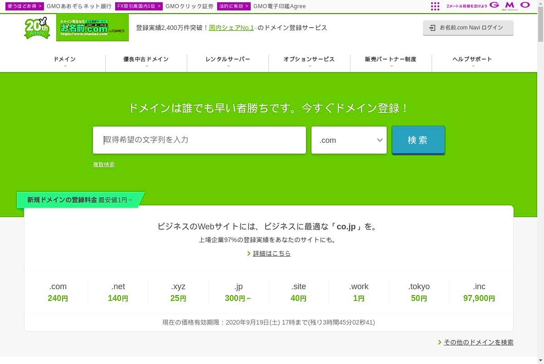Click the 新規ドメインの登録料金 green tab label
544x364 pixels.
pos(80,200)
